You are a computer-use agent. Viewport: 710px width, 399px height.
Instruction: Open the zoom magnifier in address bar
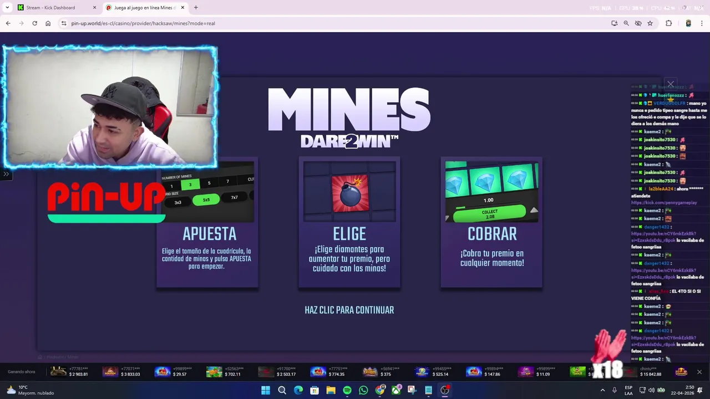(626, 23)
